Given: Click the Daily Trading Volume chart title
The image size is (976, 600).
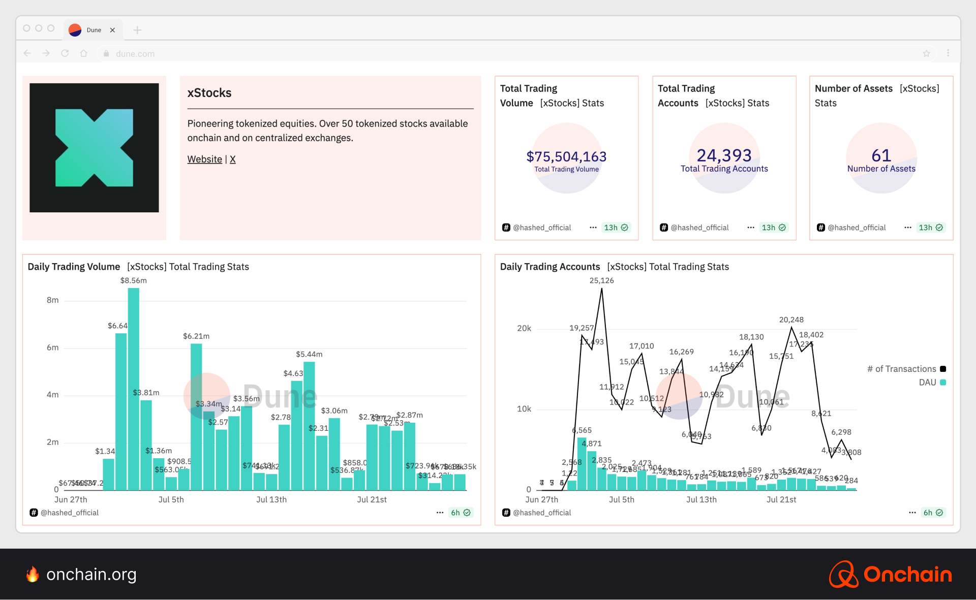Looking at the screenshot, I should point(74,267).
